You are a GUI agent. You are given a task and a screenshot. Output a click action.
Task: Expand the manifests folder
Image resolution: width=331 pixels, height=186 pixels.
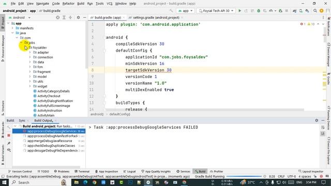point(12,28)
